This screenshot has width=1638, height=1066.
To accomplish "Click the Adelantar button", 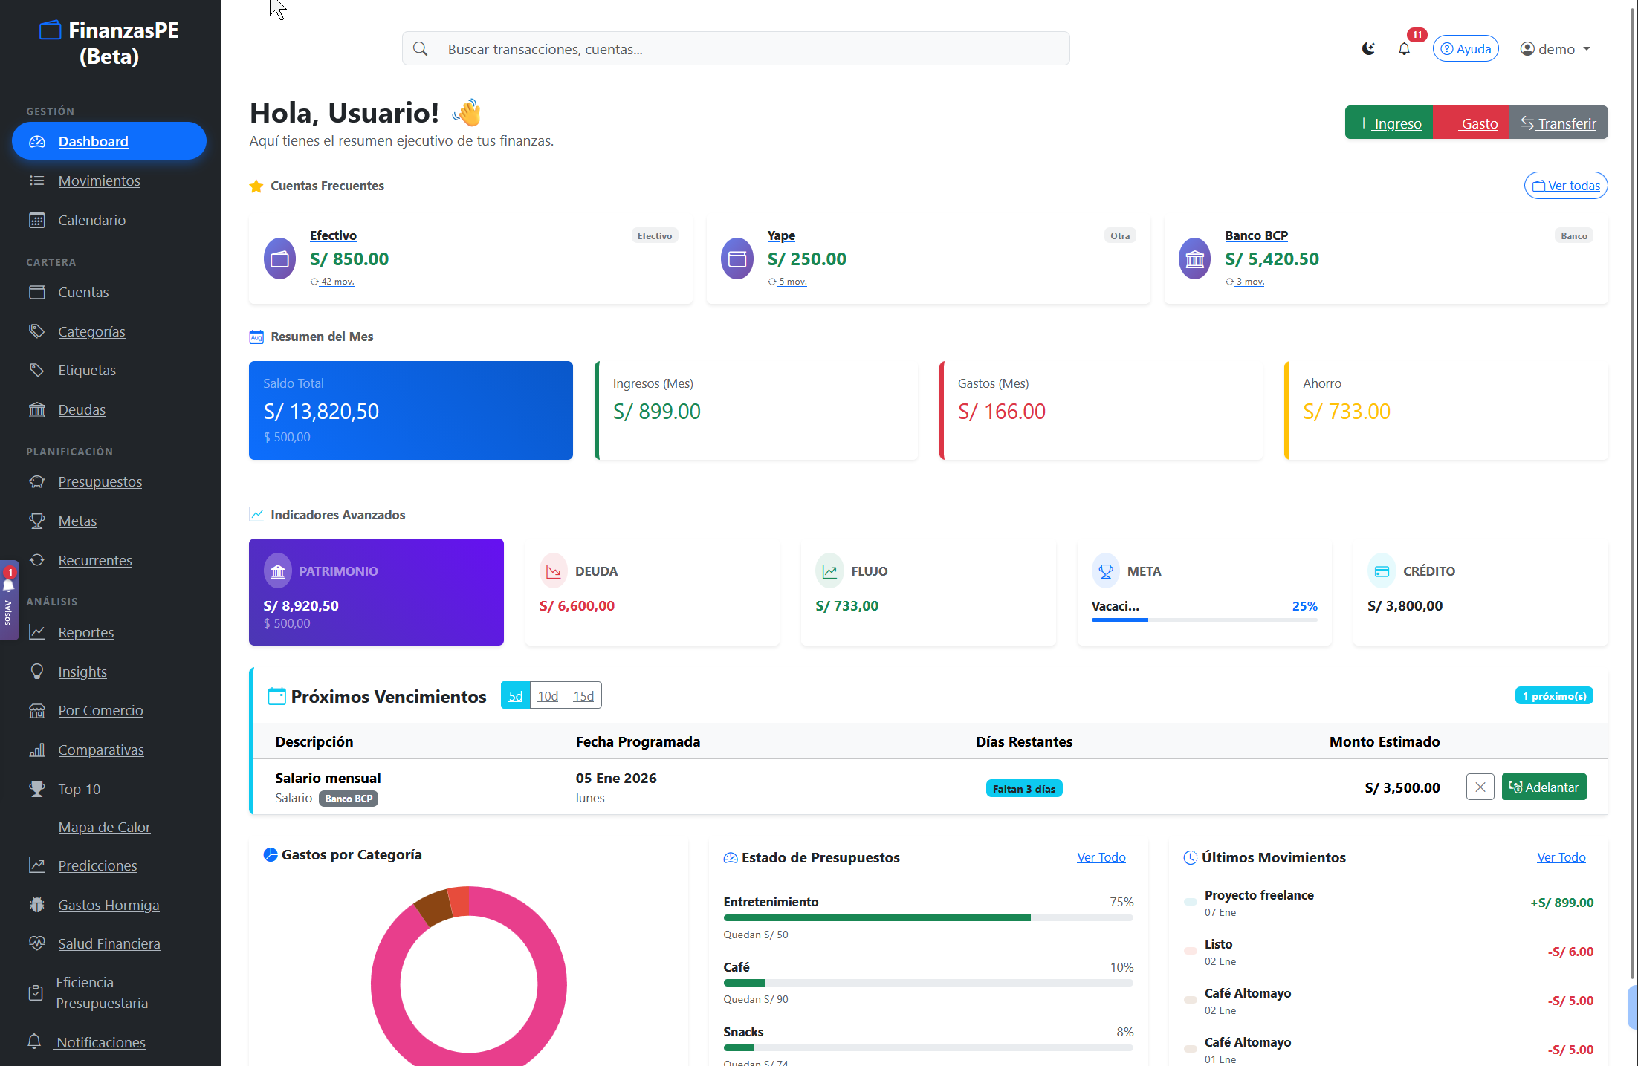I will click(x=1544, y=787).
